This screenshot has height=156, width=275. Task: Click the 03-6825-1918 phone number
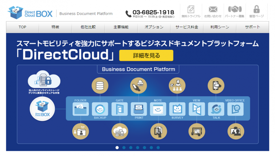coord(153,12)
